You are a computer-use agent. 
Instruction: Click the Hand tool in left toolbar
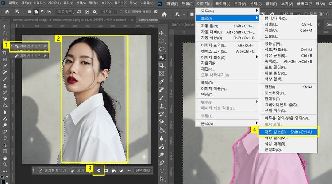point(5,158)
